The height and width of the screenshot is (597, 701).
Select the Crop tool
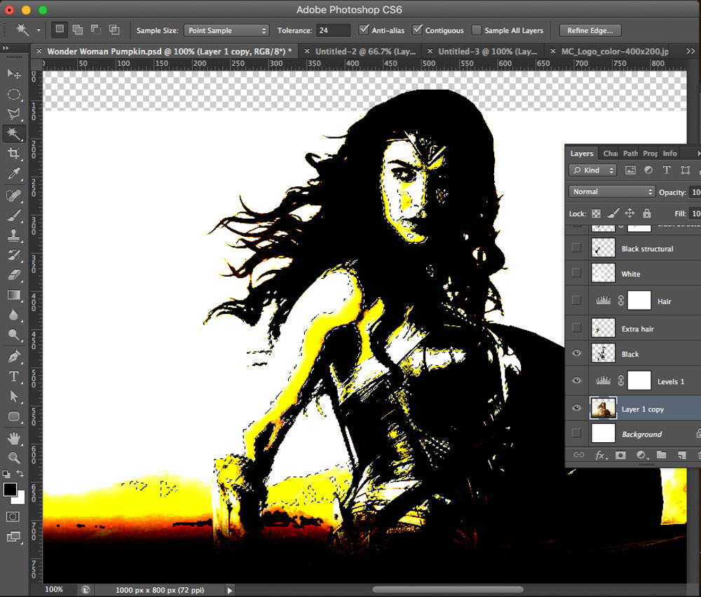point(13,153)
